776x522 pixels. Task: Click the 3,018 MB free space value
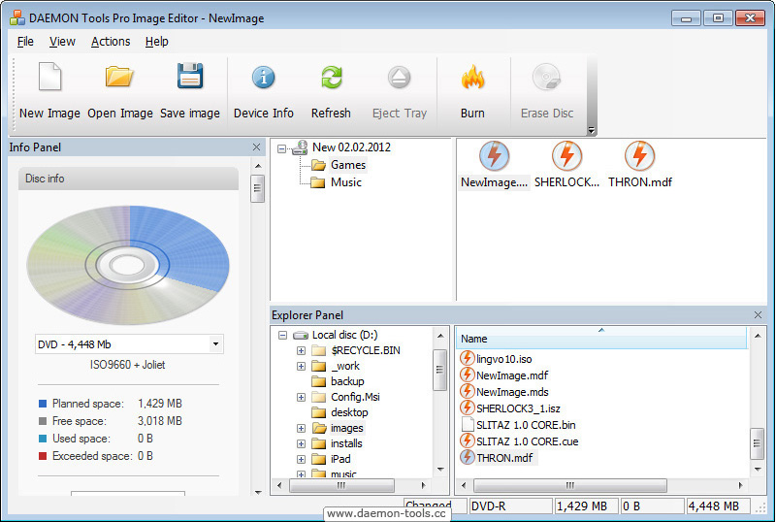[x=159, y=421]
